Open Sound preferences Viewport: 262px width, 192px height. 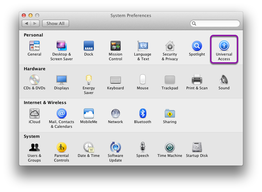coord(224,82)
